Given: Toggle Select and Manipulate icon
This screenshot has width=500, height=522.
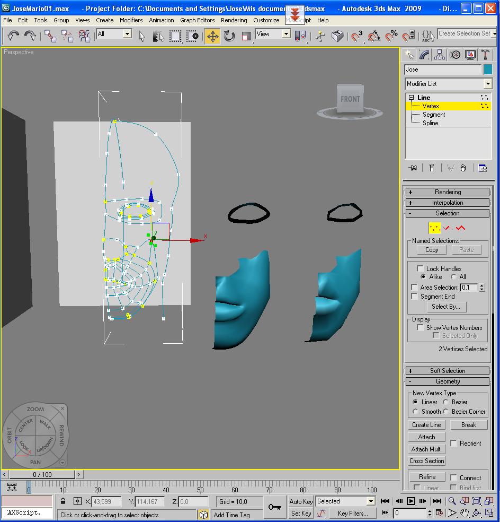Looking at the screenshot, I should point(320,36).
